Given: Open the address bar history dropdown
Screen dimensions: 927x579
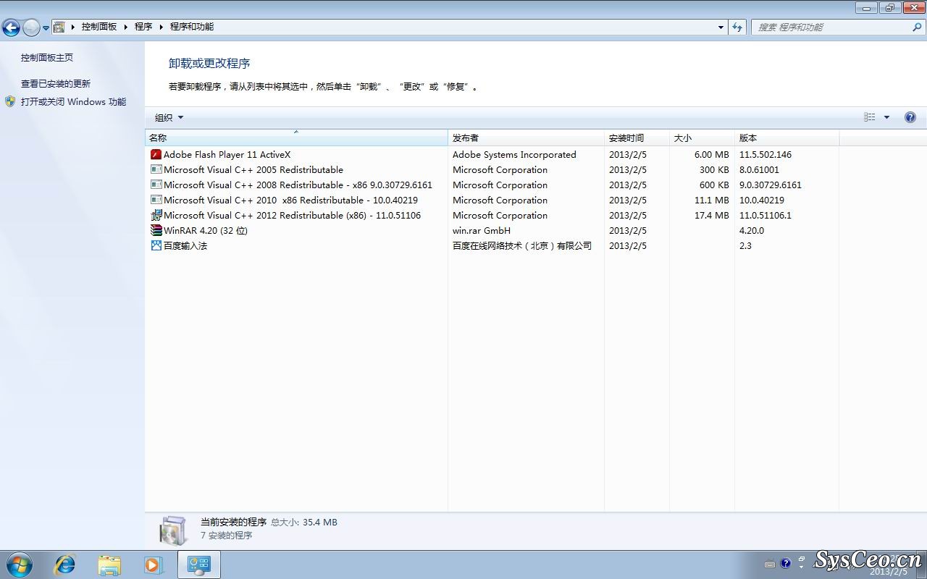Looking at the screenshot, I should 721,28.
